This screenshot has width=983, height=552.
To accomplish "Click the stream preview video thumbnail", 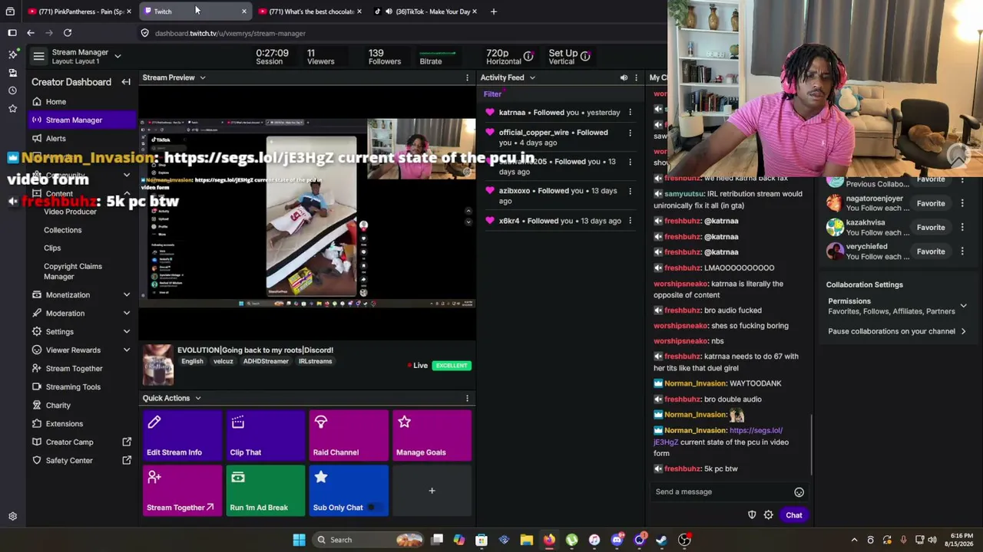I will click(x=307, y=213).
